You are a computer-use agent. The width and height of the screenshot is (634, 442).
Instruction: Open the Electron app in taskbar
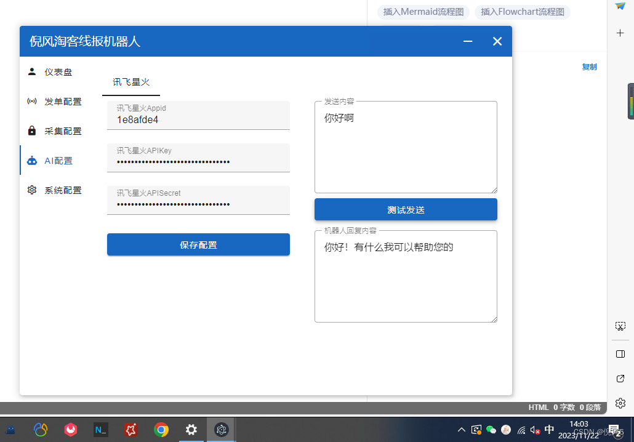[x=221, y=430]
